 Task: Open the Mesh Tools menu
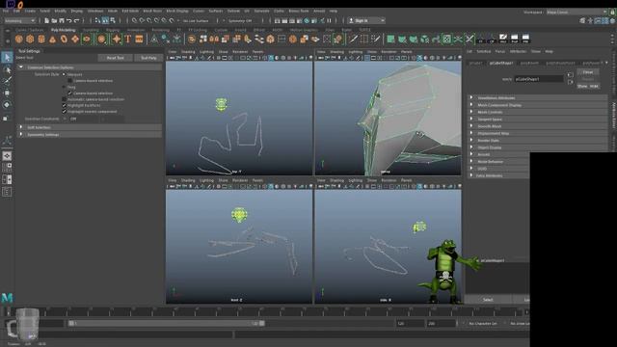152,11
